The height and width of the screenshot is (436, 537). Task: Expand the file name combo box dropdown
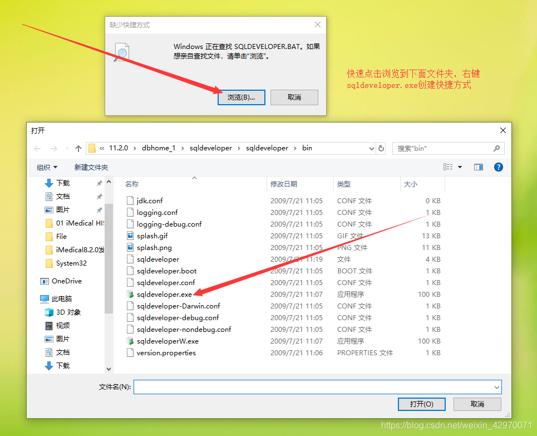click(496, 388)
